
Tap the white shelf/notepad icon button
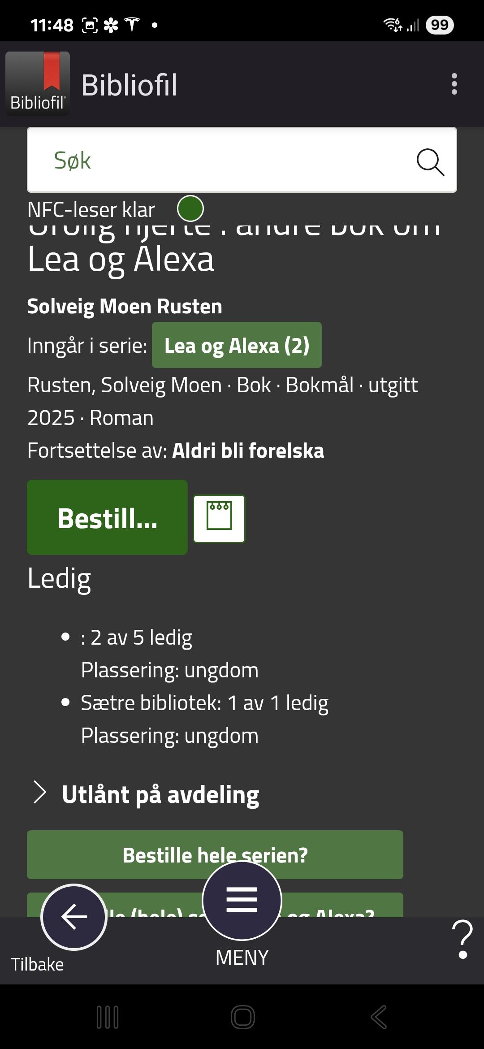pos(219,518)
